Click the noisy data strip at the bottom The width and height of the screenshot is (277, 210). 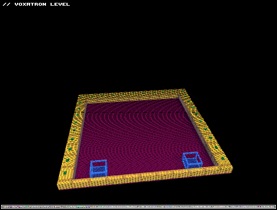[138, 207]
